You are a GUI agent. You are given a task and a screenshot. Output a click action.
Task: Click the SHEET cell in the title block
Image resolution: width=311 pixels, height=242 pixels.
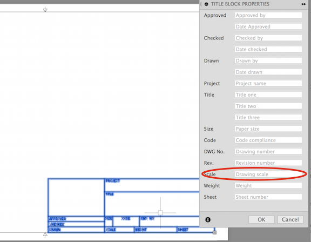coord(195,230)
